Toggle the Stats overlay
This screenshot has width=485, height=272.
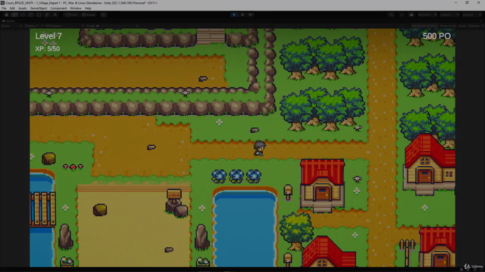[462, 26]
